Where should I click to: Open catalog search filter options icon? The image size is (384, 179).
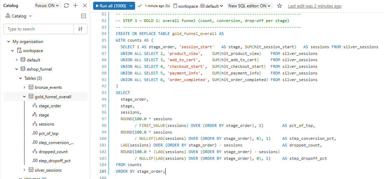[80, 29]
